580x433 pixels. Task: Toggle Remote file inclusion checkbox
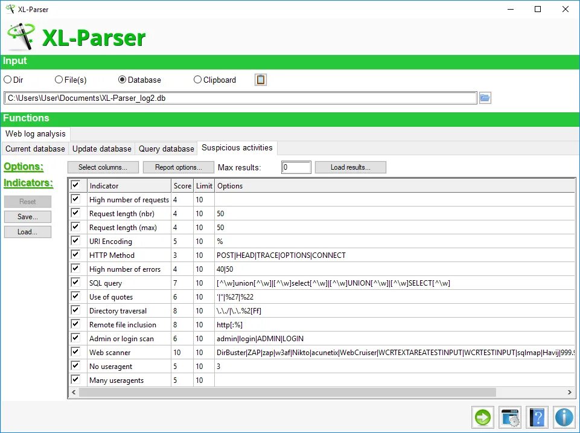75,324
